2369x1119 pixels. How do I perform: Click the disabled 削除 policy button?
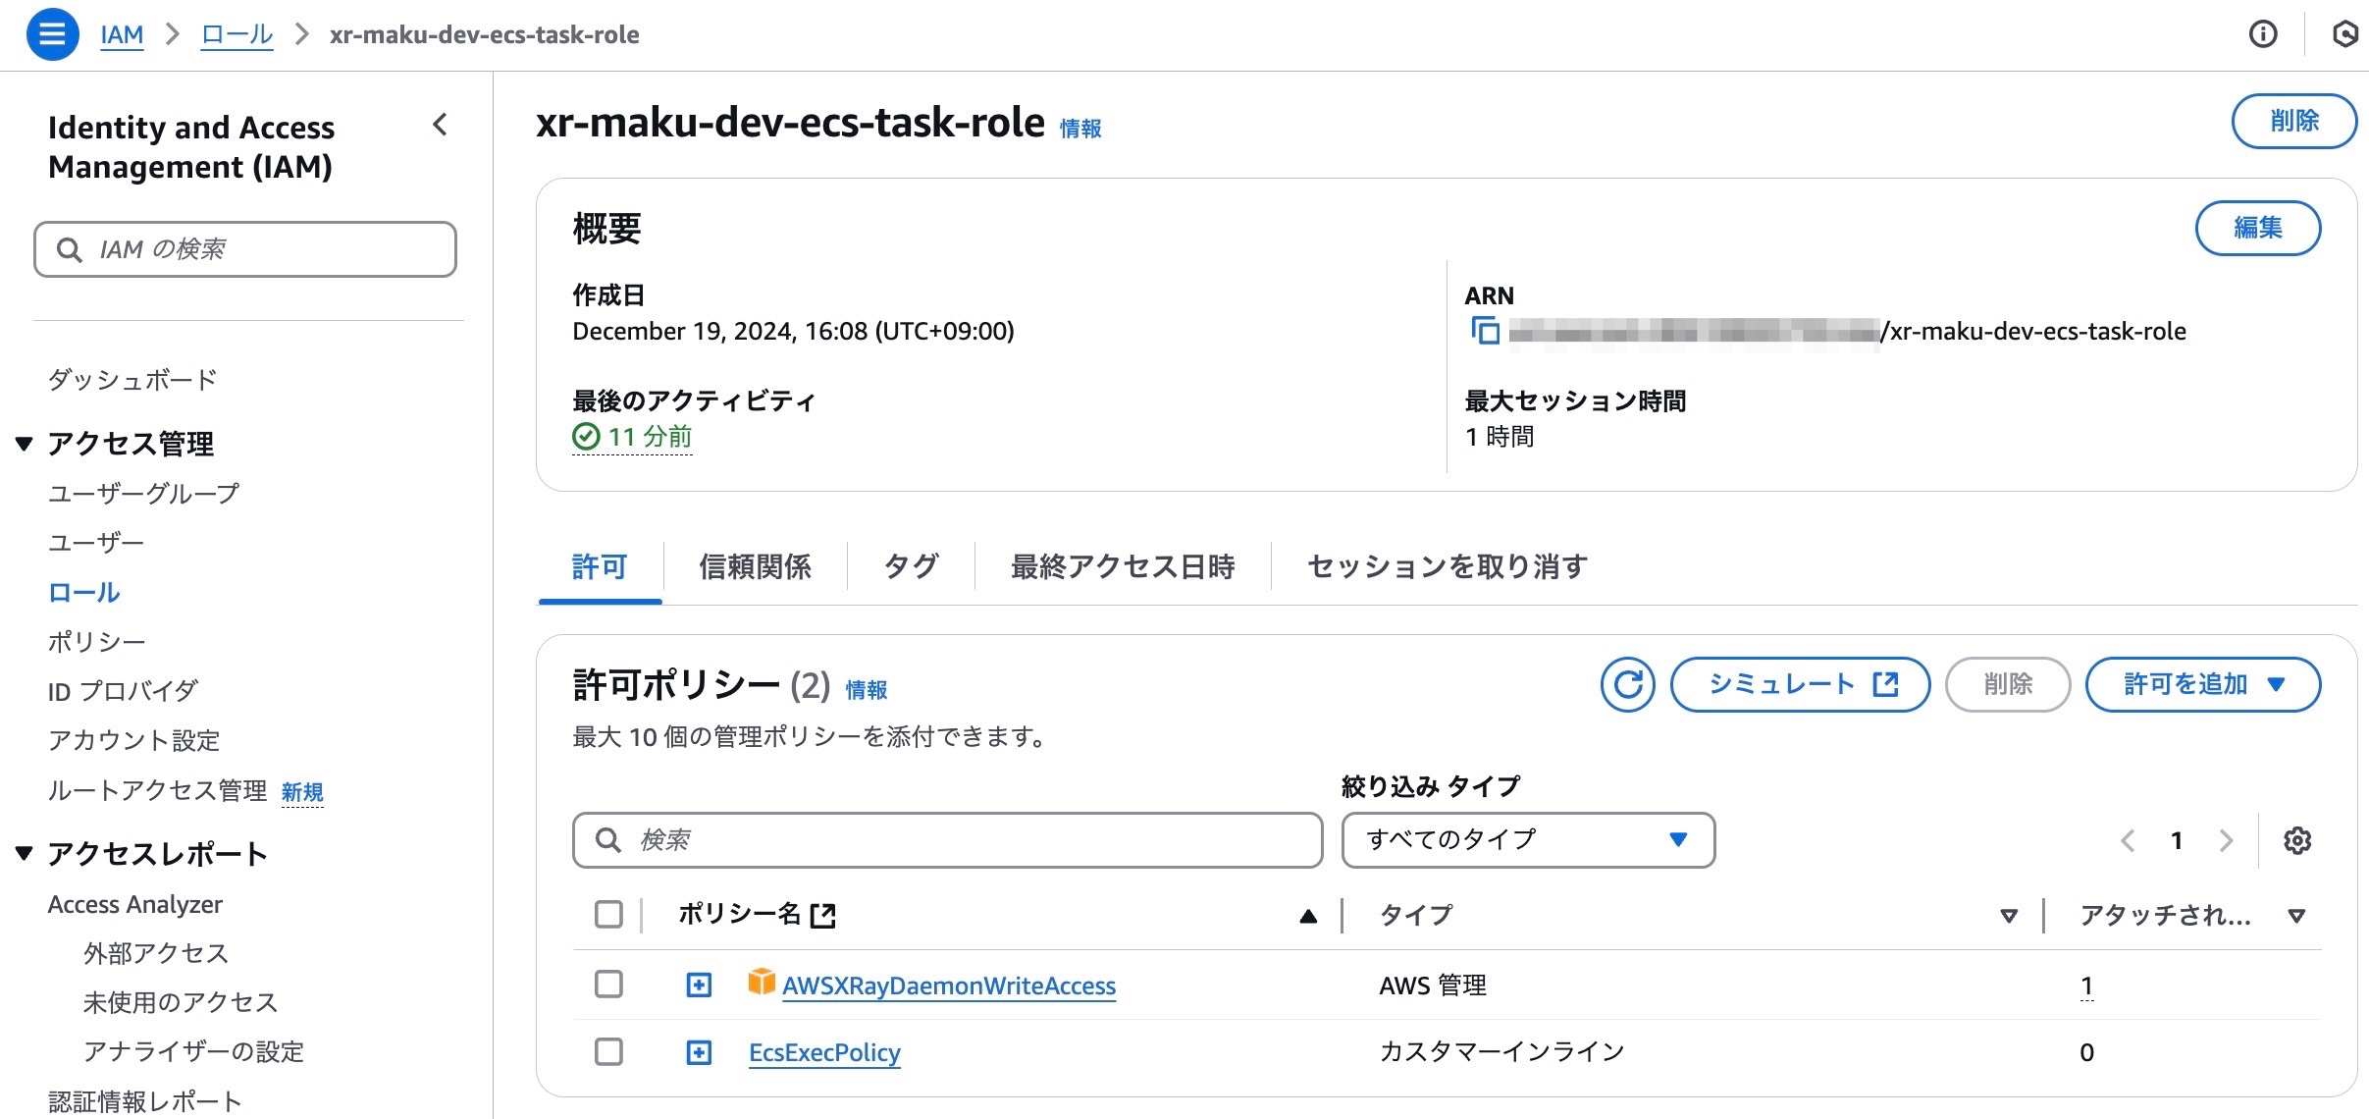2008,684
